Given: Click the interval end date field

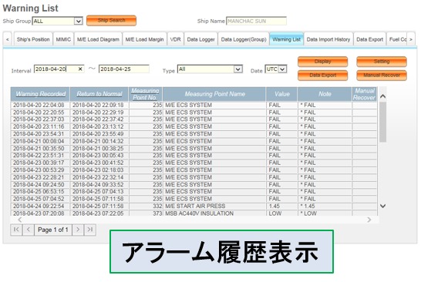Looking at the screenshot, I should tap(124, 69).
